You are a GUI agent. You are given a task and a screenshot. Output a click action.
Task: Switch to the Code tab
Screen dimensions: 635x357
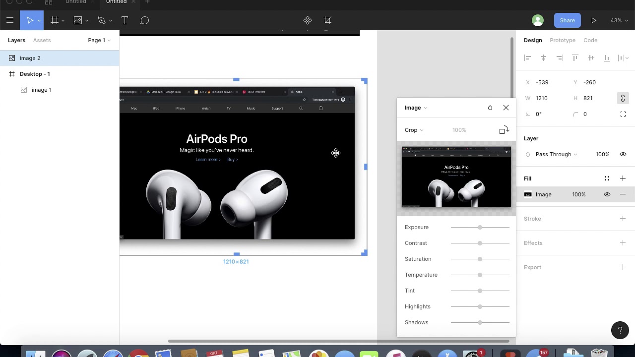coord(590,40)
